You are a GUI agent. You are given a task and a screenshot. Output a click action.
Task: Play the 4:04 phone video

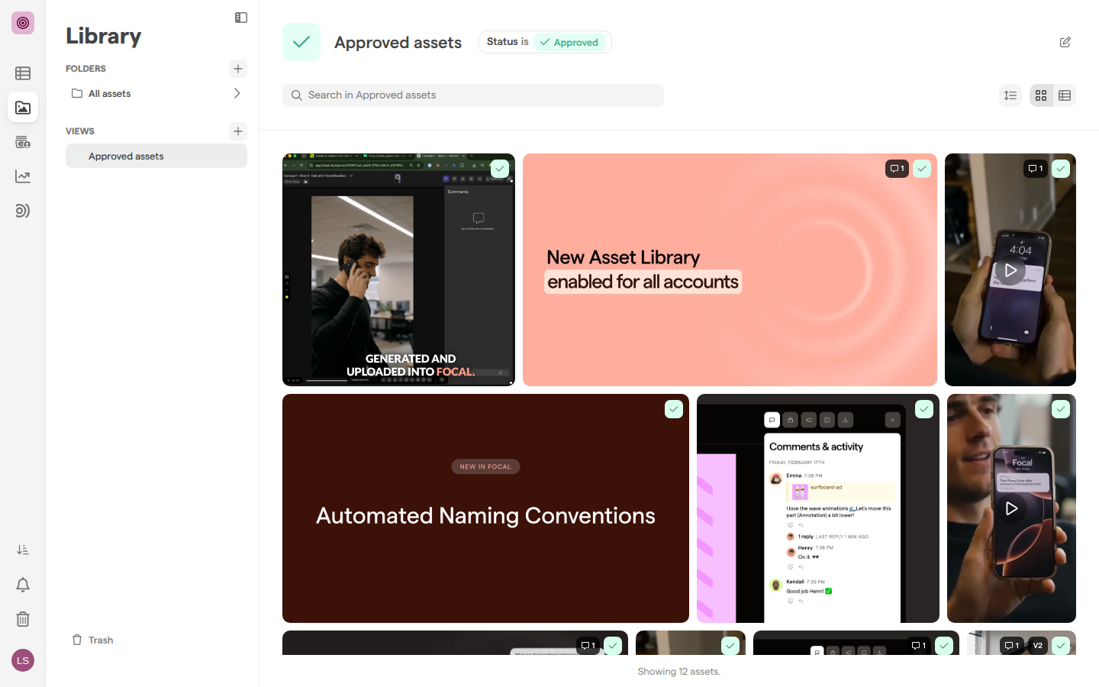click(x=1010, y=270)
